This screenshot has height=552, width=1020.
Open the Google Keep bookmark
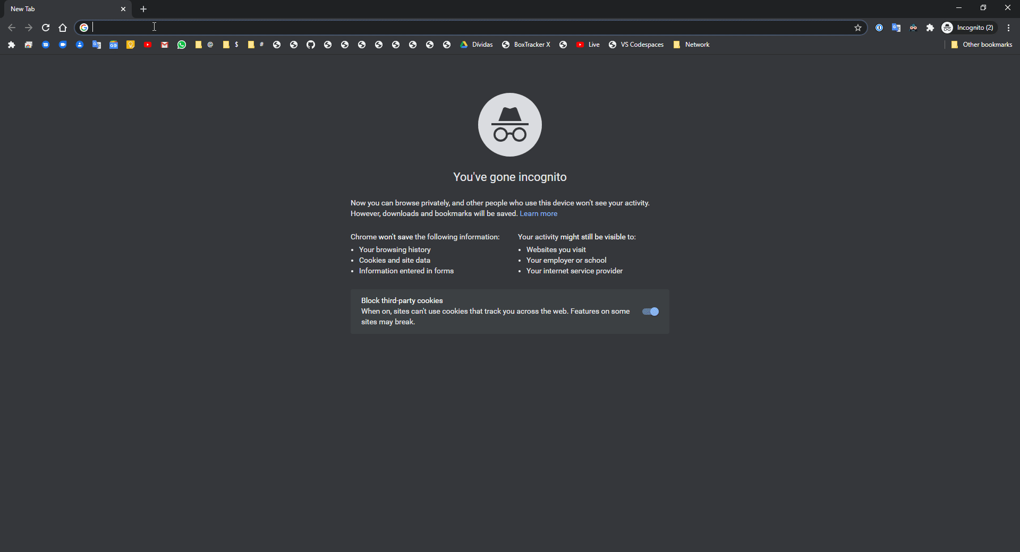130,45
